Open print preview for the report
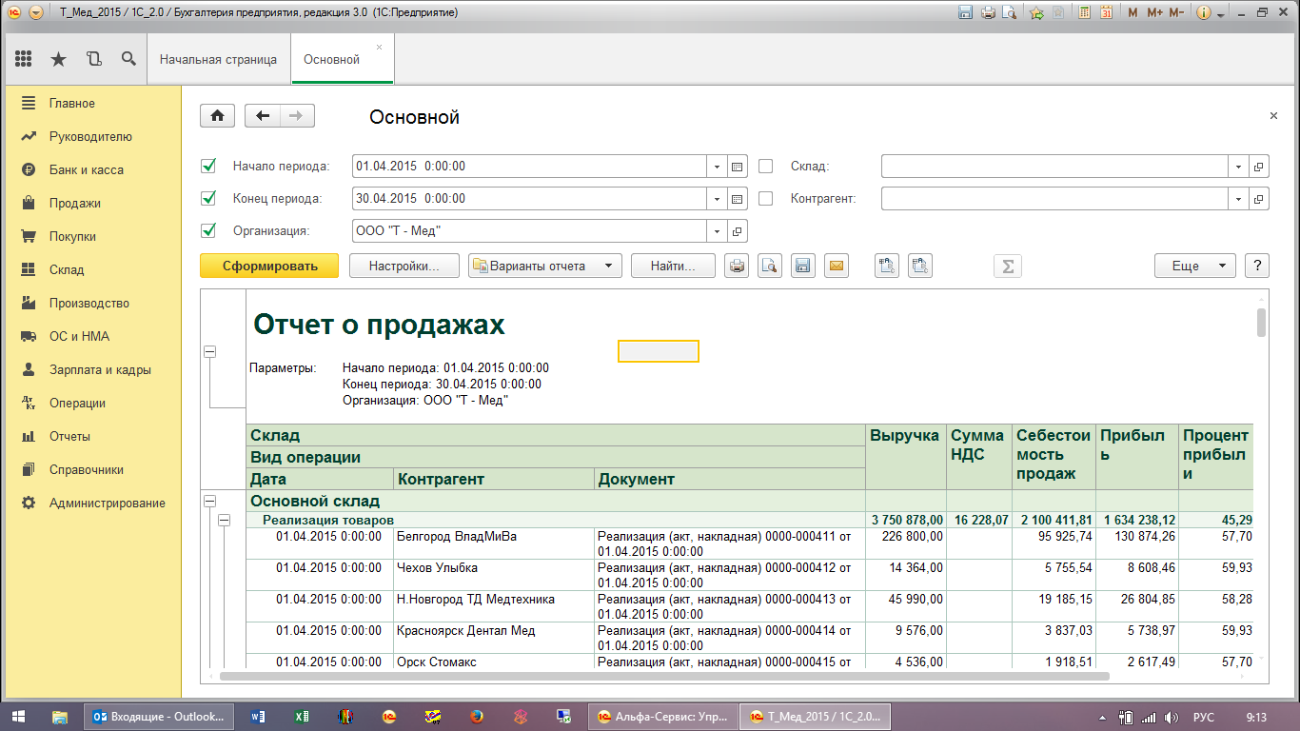1300x731 pixels. click(769, 267)
